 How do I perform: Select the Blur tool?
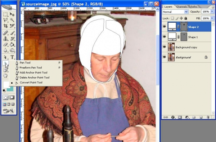tap(5, 50)
